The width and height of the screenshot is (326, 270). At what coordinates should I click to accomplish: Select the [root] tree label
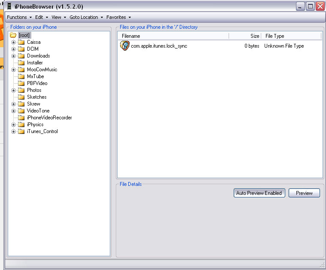(x=24, y=35)
